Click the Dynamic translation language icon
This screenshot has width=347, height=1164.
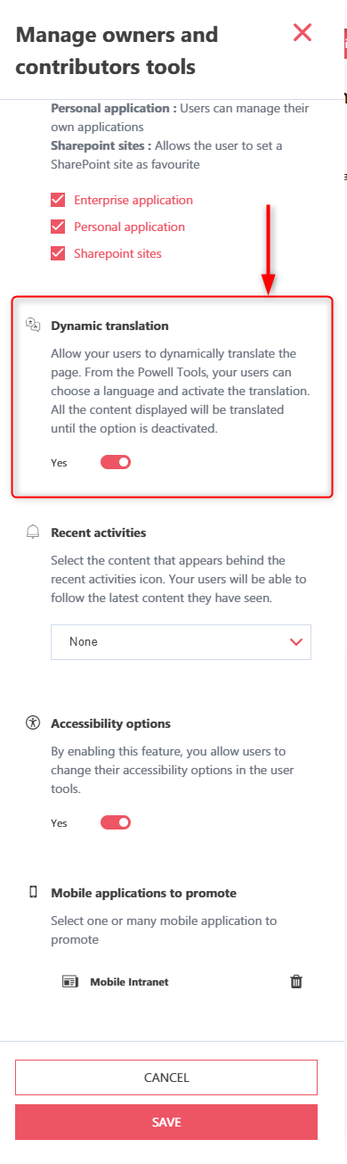pos(33,325)
